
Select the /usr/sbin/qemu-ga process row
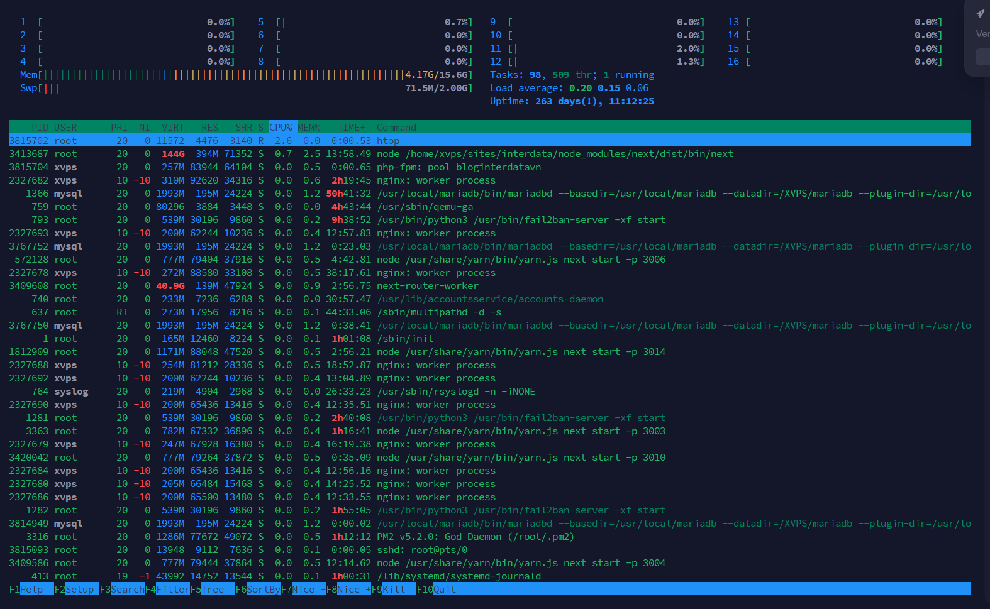tap(489, 207)
